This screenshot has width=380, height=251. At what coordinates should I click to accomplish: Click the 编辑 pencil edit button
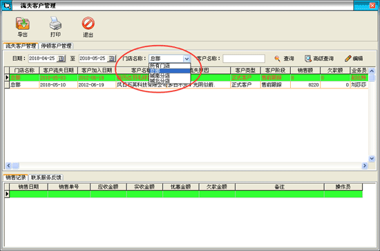[354, 59]
